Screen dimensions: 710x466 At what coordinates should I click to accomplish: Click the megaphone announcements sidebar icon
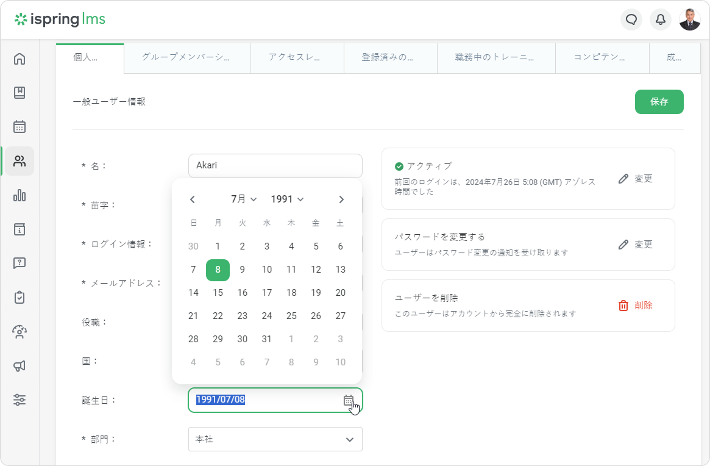(20, 366)
